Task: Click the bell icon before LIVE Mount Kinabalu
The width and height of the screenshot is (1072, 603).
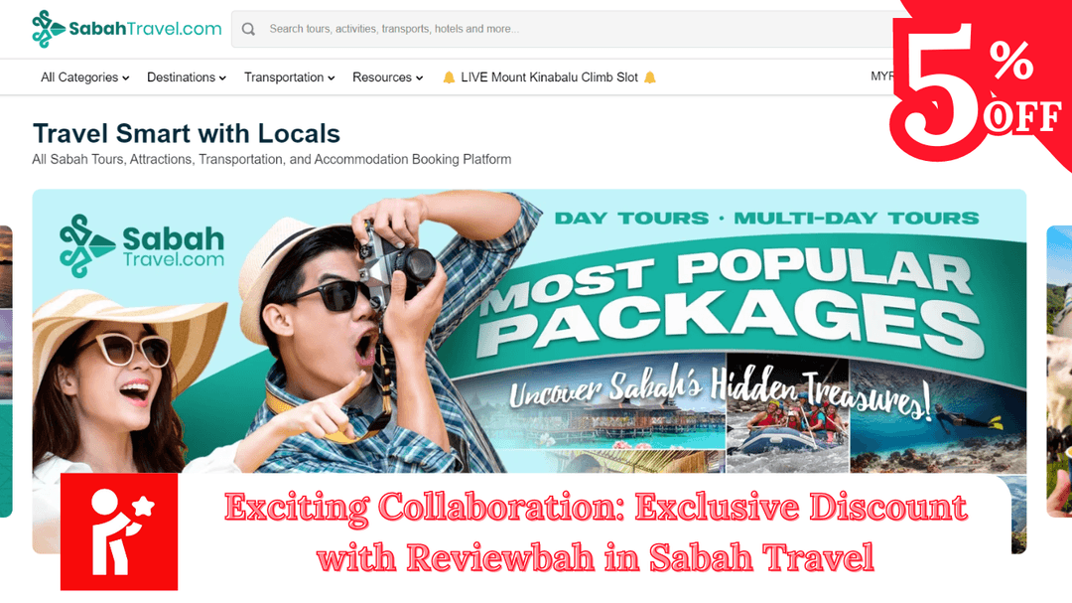Action: [x=449, y=77]
